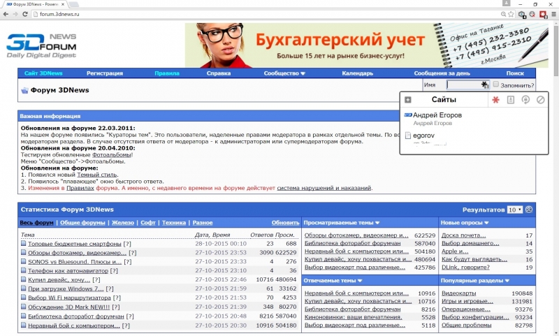Open Сайт 3DNews in the navigation bar
The width and height of the screenshot is (559, 336).
(x=43, y=73)
